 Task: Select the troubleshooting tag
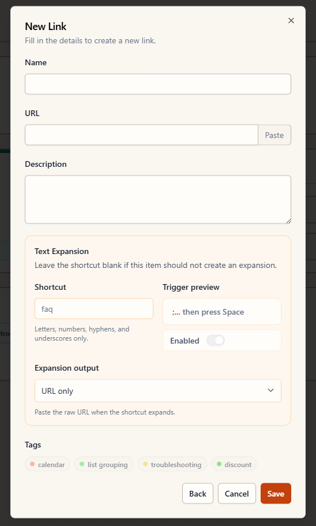(x=172, y=464)
